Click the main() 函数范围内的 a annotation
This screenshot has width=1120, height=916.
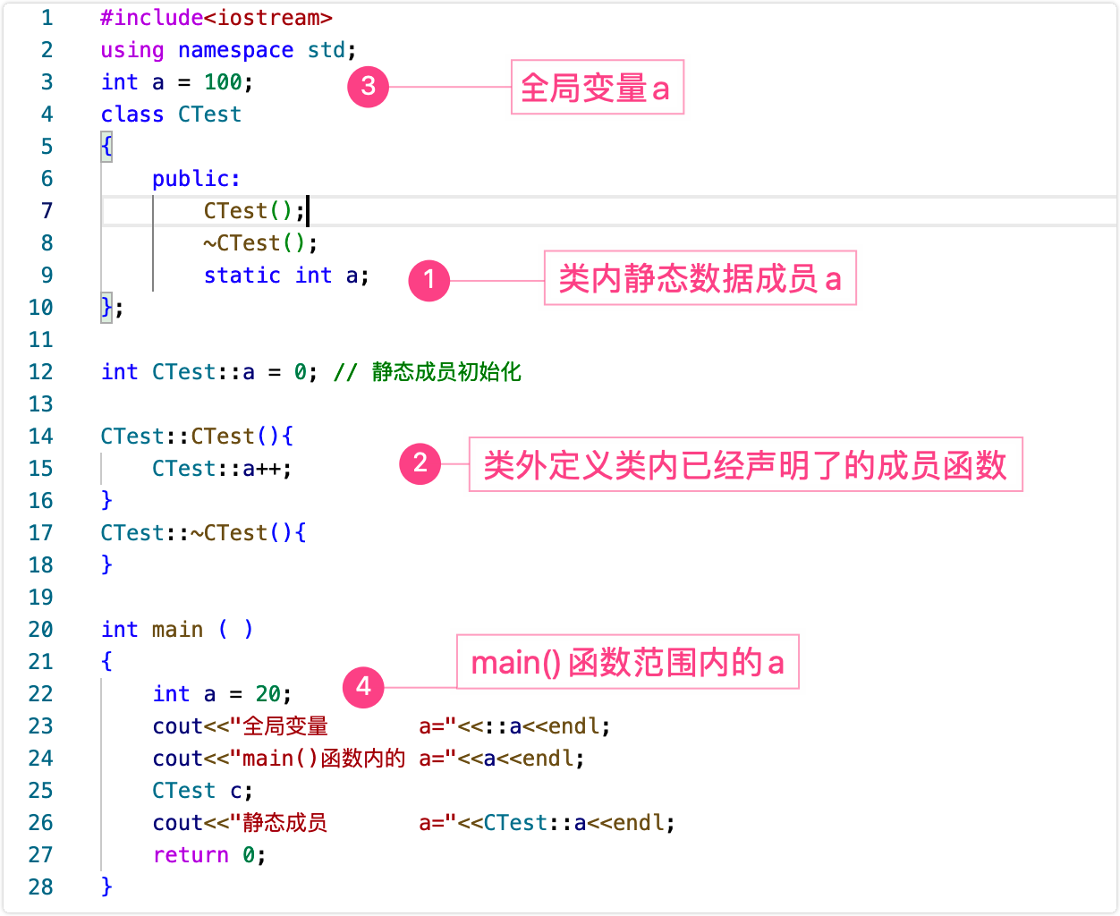pos(628,662)
